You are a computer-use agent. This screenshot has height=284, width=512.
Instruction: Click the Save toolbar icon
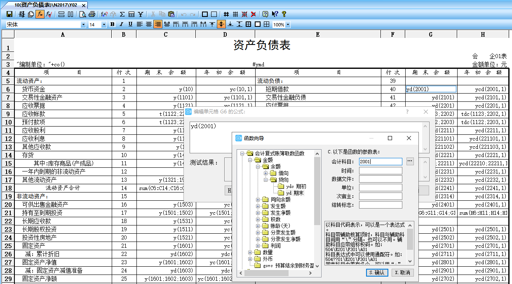click(9, 14)
